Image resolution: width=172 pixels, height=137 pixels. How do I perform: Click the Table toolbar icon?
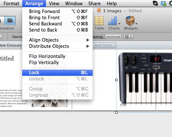coord(99,21)
